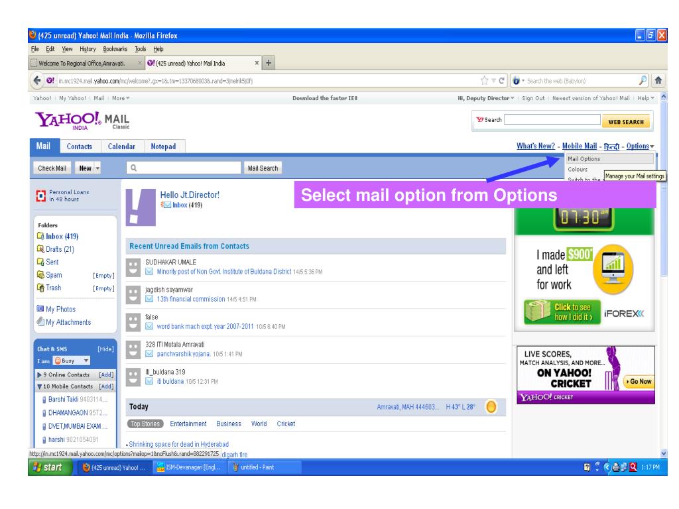Click the Sent folder icon

click(x=40, y=262)
